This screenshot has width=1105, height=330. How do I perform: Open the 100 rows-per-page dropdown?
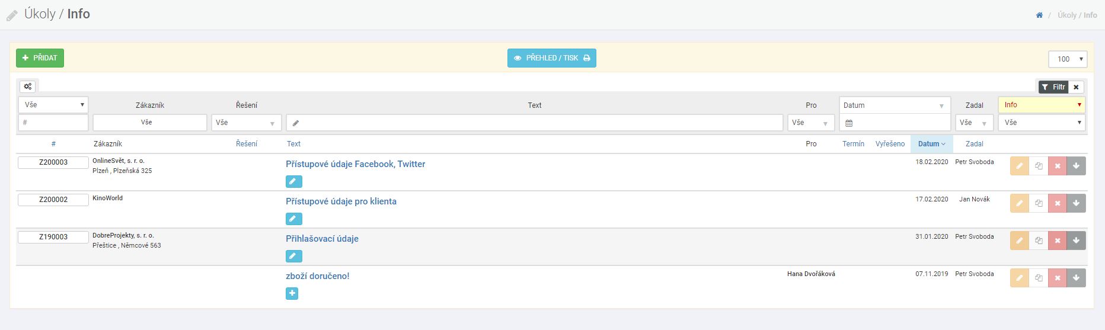click(x=1068, y=59)
